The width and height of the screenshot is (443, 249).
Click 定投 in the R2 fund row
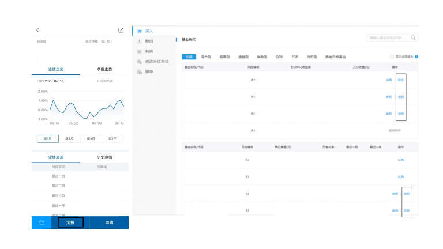[x=407, y=194]
